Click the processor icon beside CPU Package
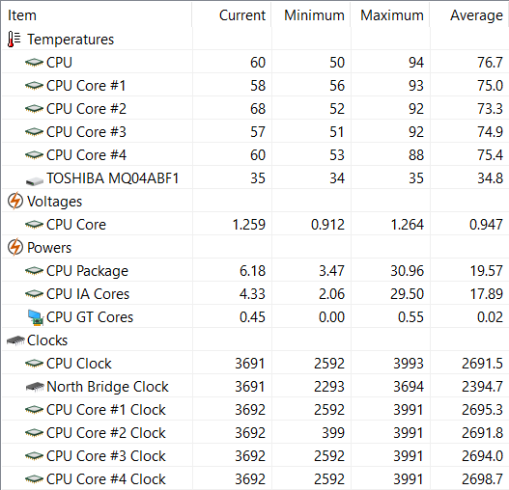The height and width of the screenshot is (490, 509). click(34, 270)
